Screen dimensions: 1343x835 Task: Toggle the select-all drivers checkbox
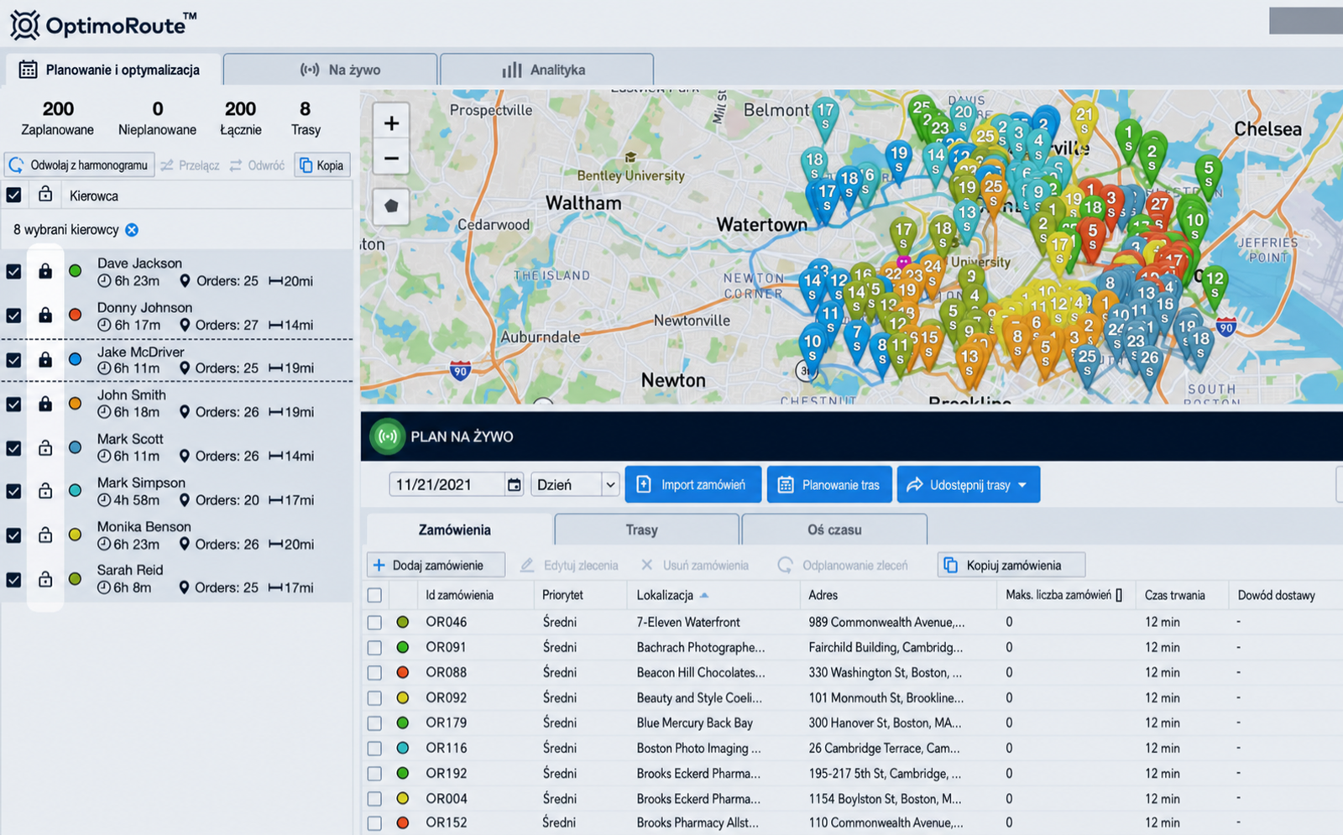coord(13,195)
